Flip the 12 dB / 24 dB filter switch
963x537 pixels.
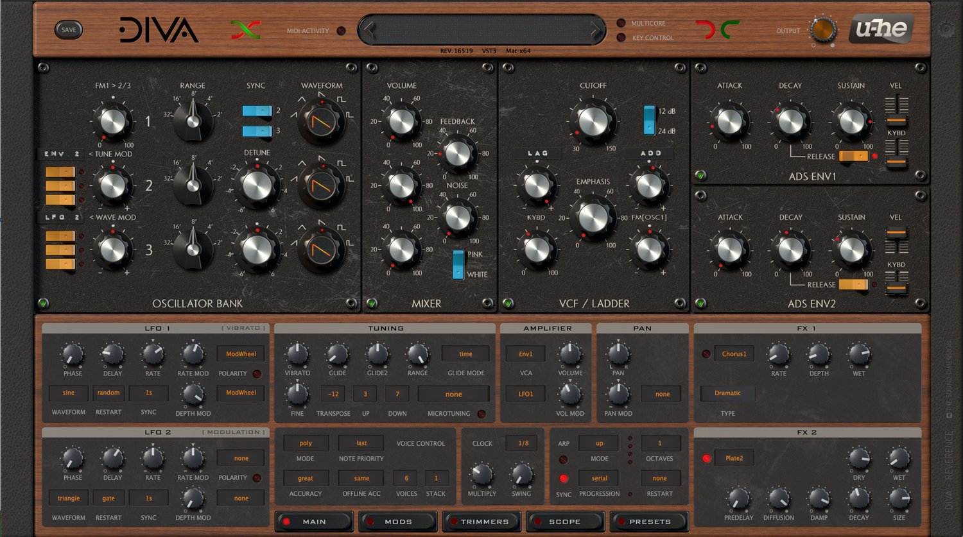click(649, 120)
